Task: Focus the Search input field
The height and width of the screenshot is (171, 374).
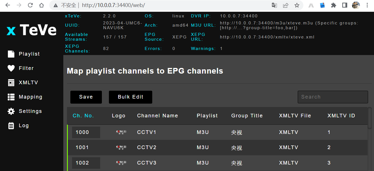Action: [x=333, y=97]
